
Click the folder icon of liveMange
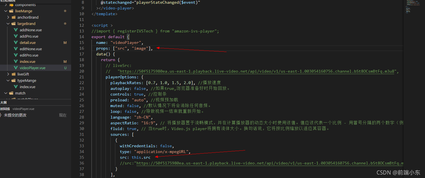pos(11,11)
